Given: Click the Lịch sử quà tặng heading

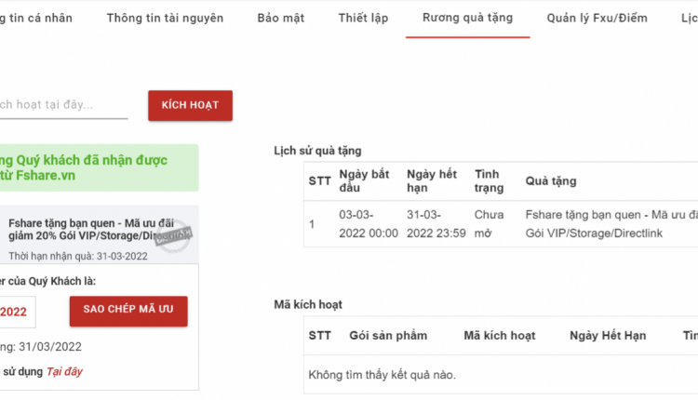Looking at the screenshot, I should pyautogui.click(x=317, y=151).
